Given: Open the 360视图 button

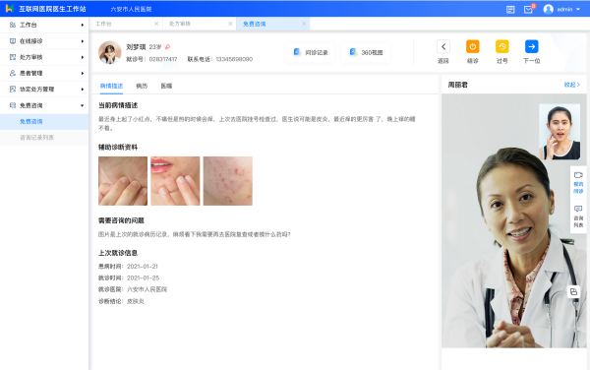Looking at the screenshot, I should (x=366, y=52).
